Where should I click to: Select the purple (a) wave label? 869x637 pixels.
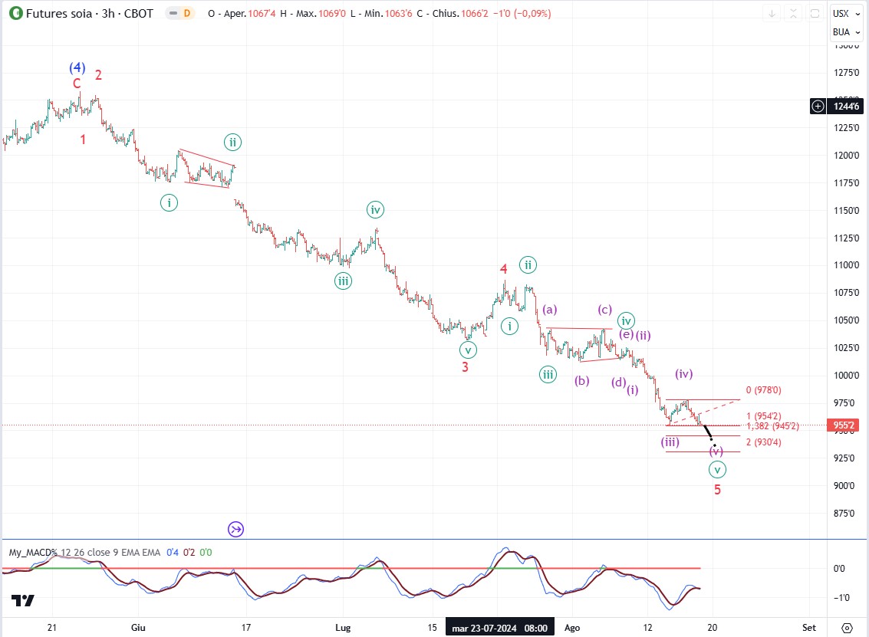coord(550,310)
